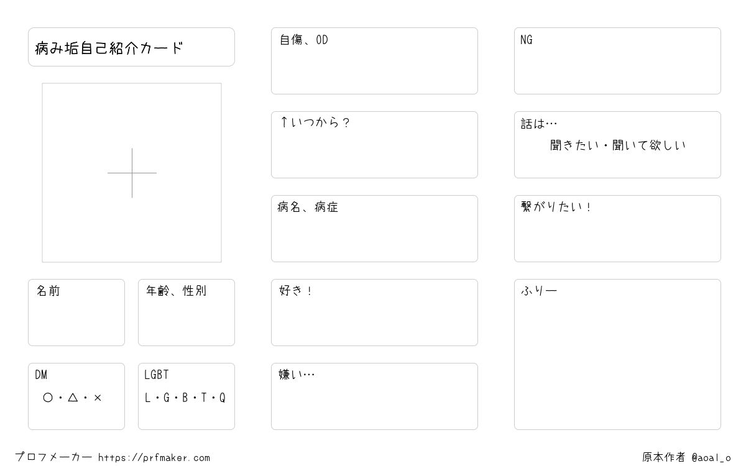Select the ○ option under DM
The width and height of the screenshot is (746, 466).
click(48, 398)
